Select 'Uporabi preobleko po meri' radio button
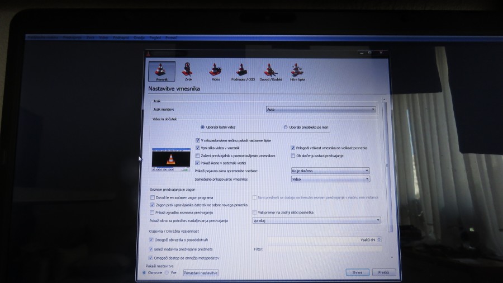Viewport: 503px width, 283px height. click(x=286, y=127)
